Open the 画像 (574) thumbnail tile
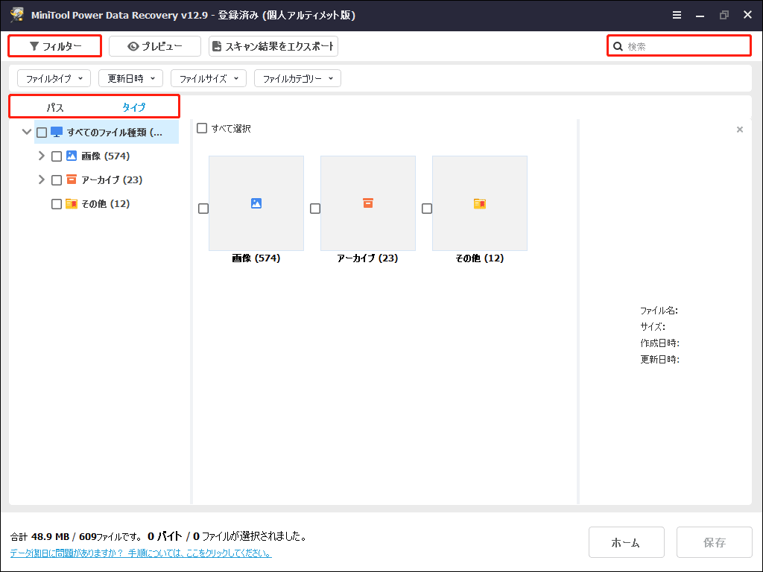Image resolution: width=763 pixels, height=572 pixels. tap(256, 203)
